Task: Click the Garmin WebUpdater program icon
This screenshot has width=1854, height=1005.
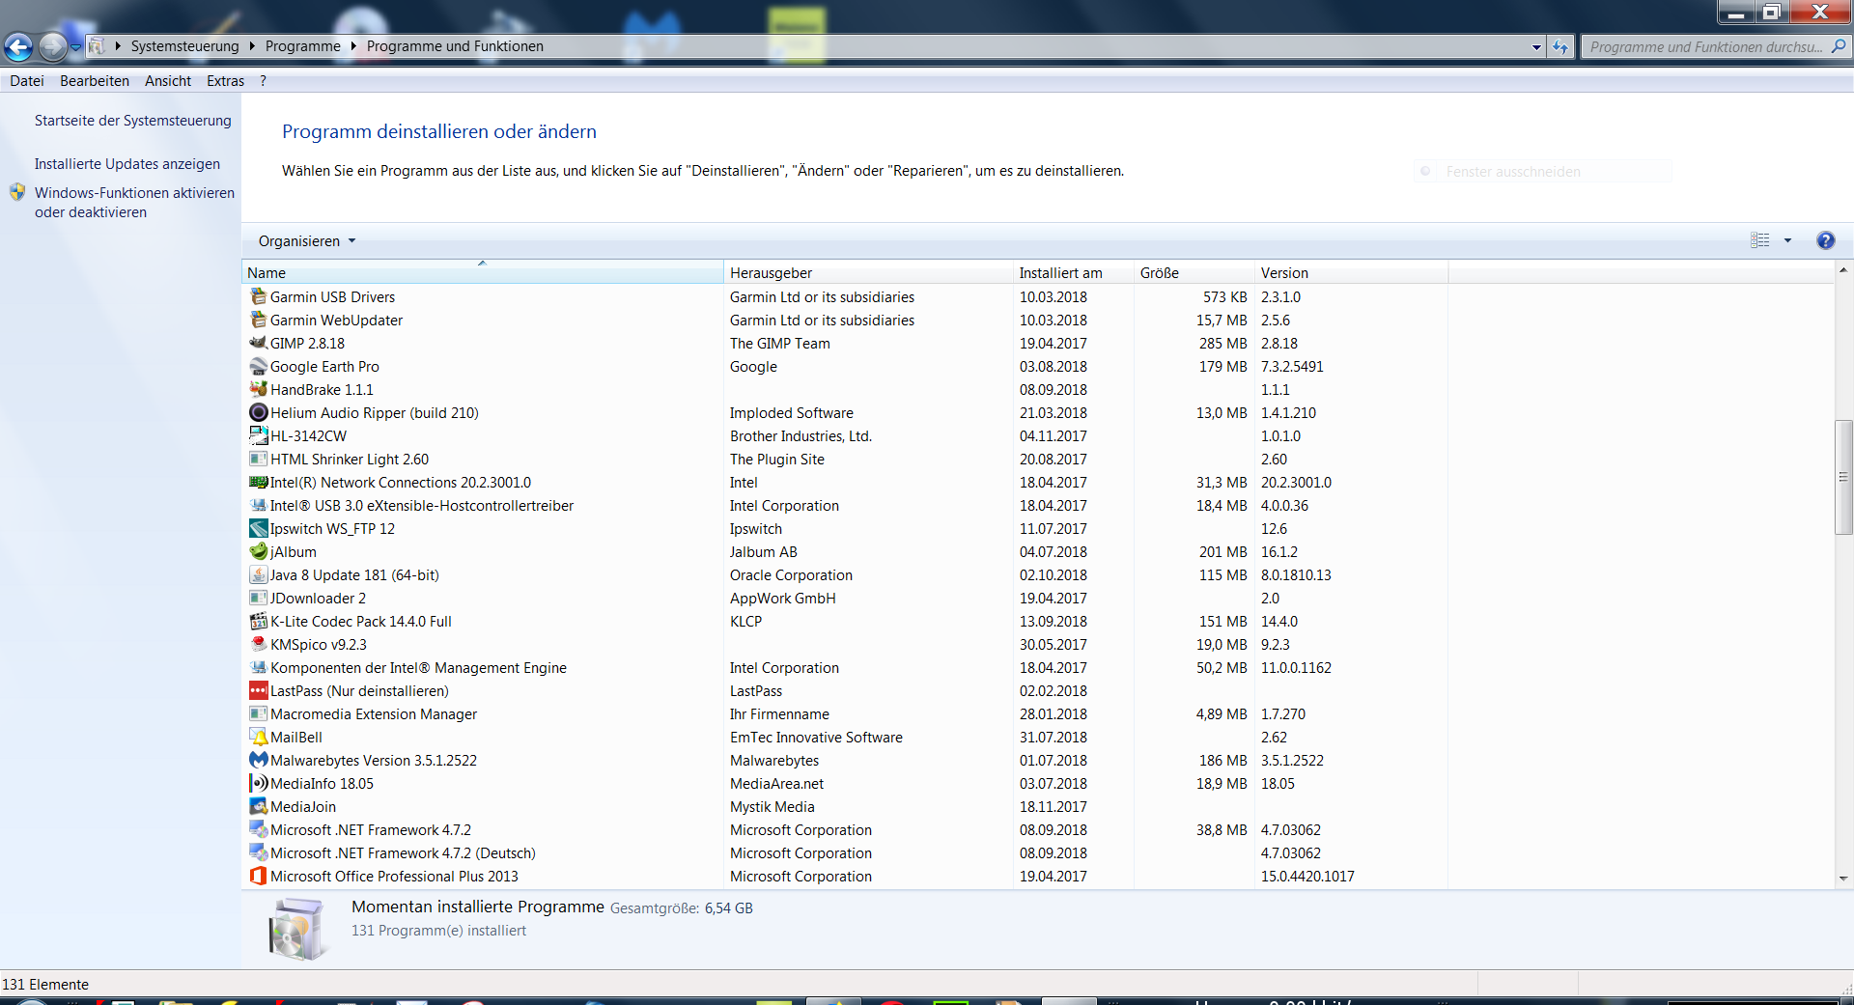Action: tap(258, 320)
